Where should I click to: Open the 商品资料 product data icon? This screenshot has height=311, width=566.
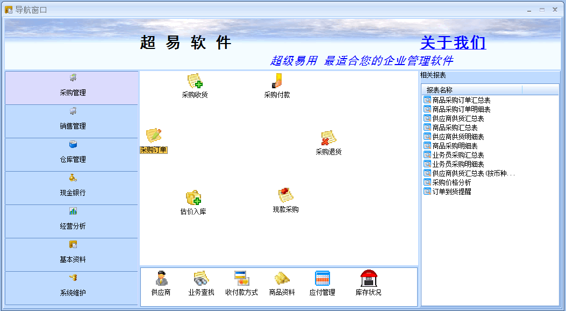click(x=282, y=279)
